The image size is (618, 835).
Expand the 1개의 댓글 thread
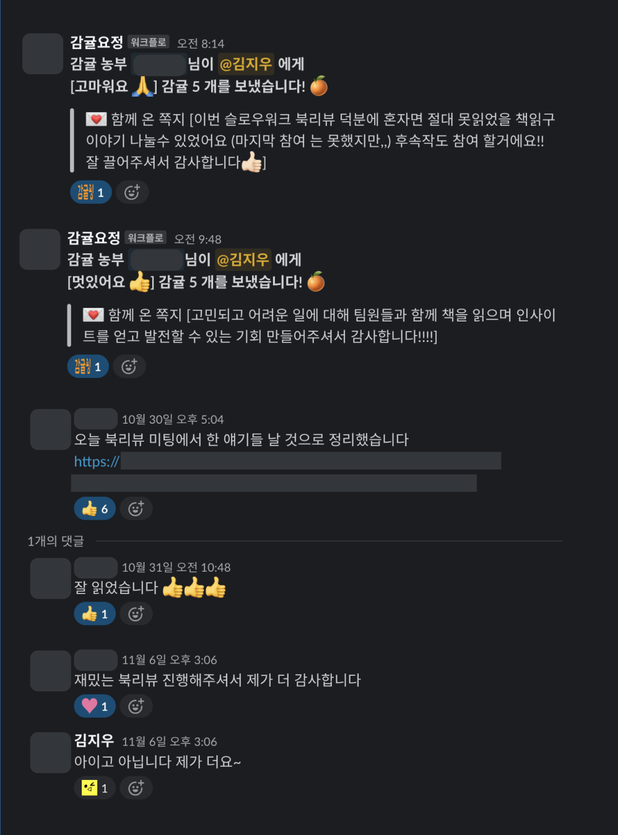tap(56, 541)
